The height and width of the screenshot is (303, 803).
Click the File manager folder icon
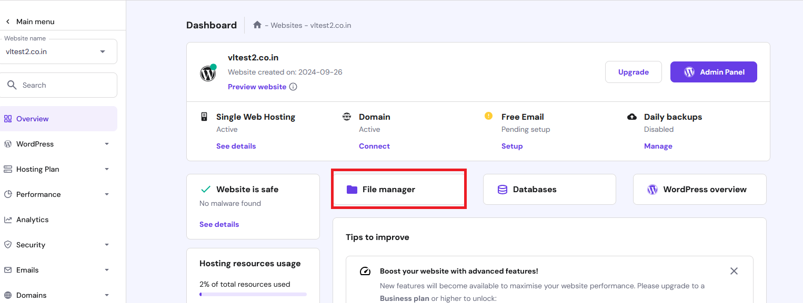tap(352, 190)
